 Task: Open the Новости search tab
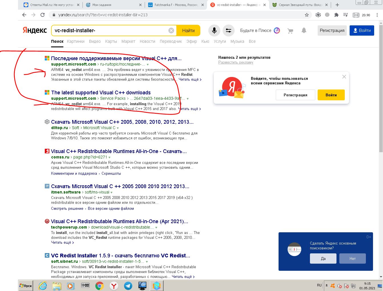(148, 41)
